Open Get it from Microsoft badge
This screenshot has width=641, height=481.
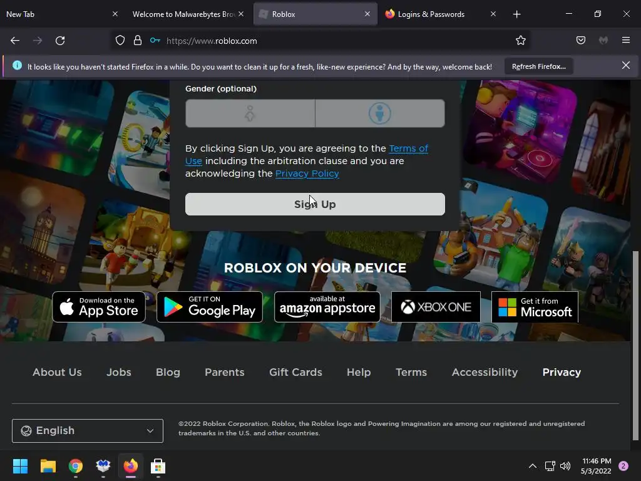click(535, 307)
